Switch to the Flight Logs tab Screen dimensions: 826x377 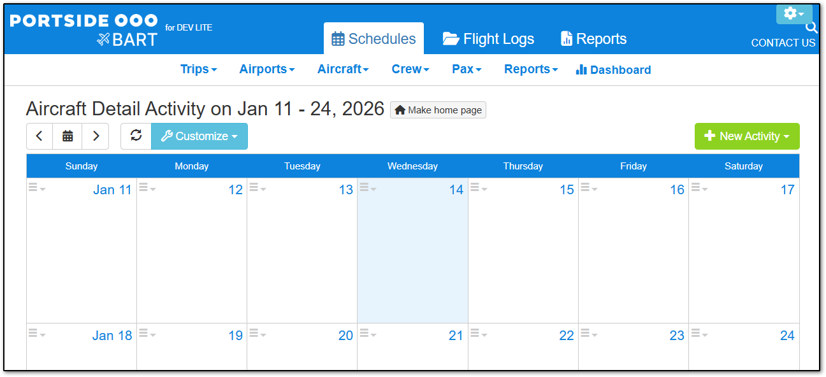(489, 39)
